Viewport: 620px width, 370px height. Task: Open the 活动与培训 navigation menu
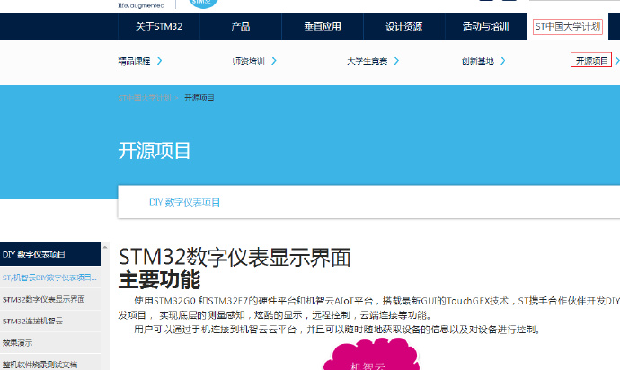coord(486,26)
